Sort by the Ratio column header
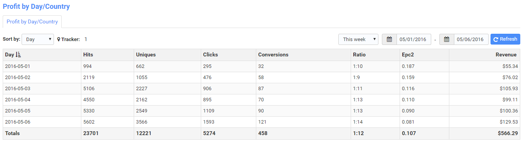The height and width of the screenshot is (142, 521). tap(359, 55)
